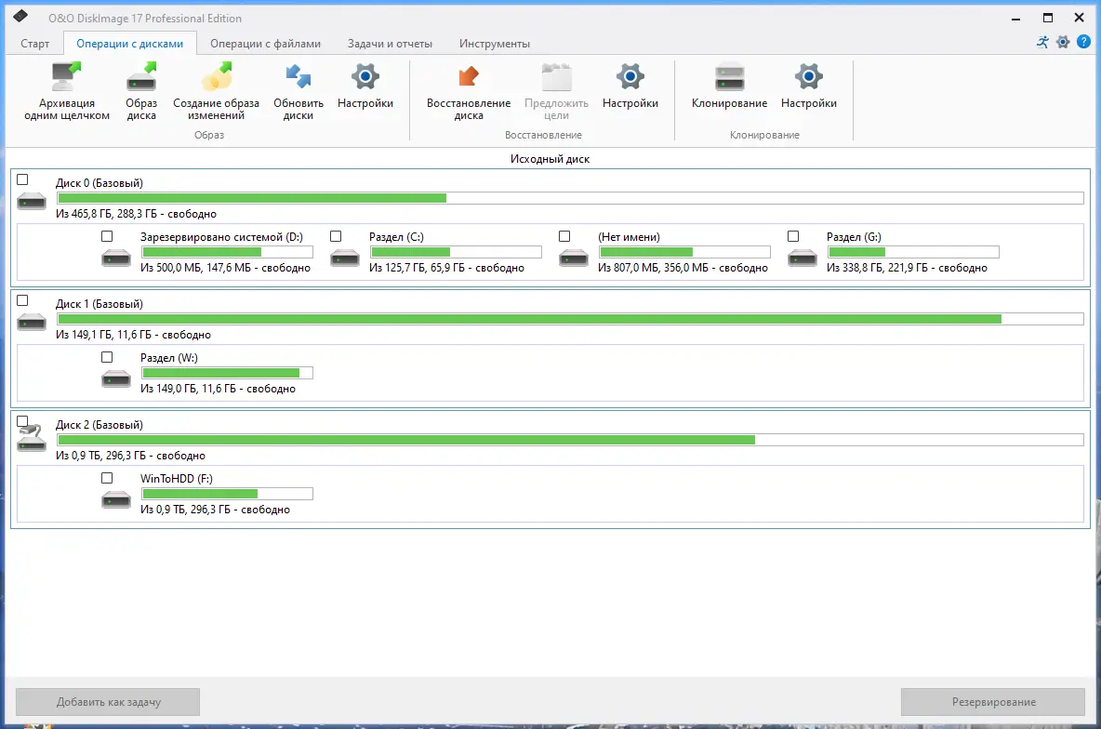Click the text 'Из 465,8 ГБ, 288,3 ГБ - свободно'
Viewport: 1101px width, 729px height.
coord(136,214)
